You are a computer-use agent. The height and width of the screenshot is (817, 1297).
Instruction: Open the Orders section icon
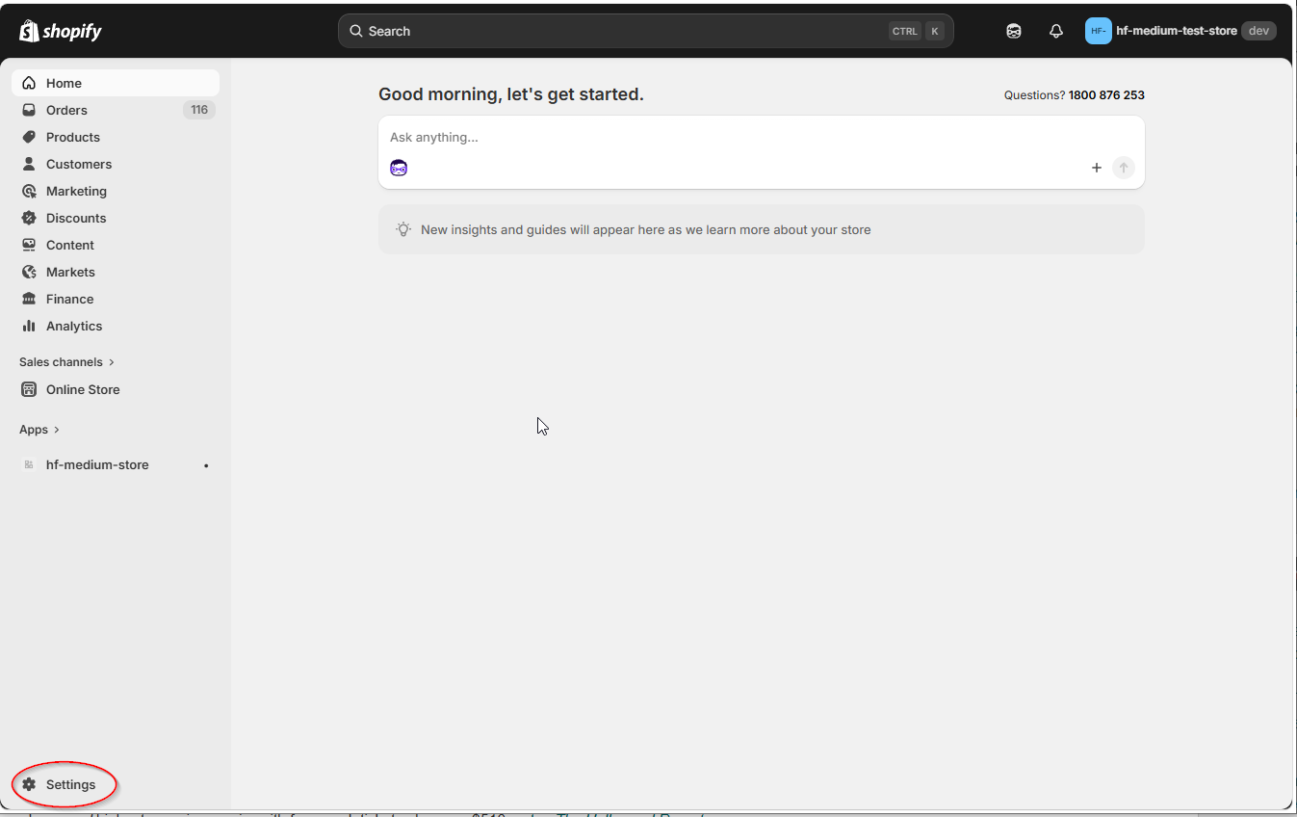pos(29,109)
